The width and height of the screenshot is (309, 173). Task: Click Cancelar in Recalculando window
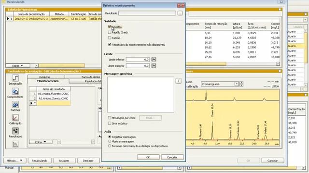click(273, 161)
